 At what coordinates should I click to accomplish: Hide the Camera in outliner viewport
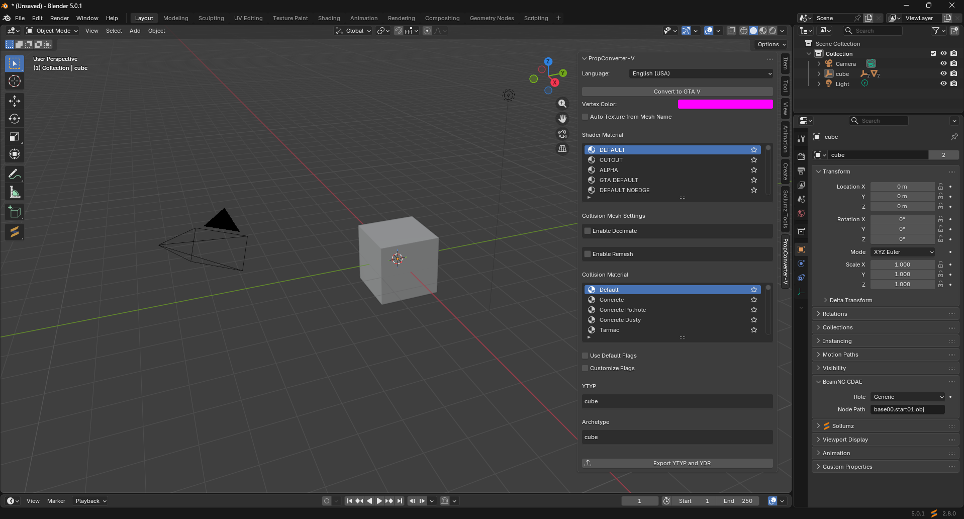(943, 64)
